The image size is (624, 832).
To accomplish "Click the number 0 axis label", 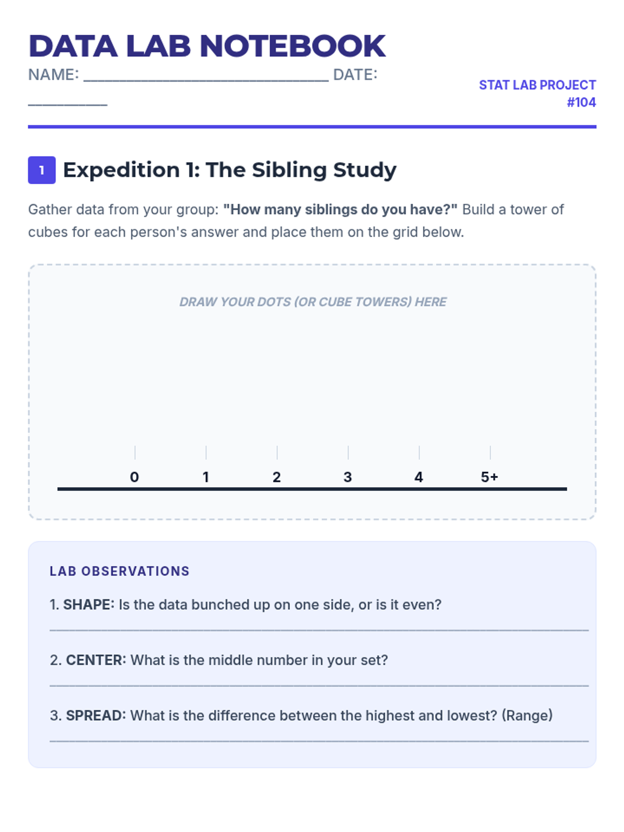I will click(x=134, y=477).
